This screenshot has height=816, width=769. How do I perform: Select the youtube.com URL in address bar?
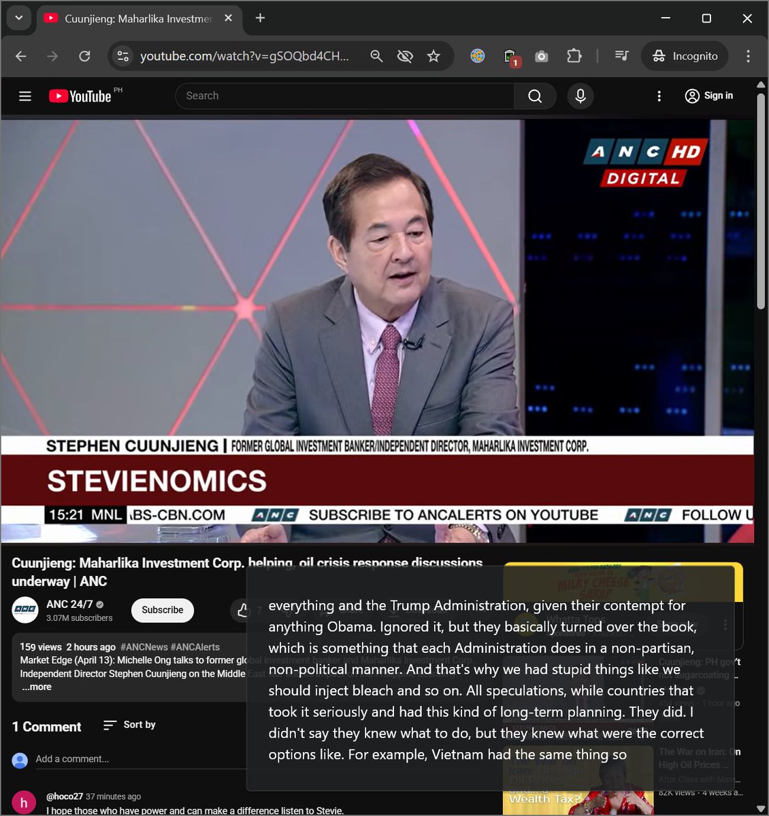(244, 56)
